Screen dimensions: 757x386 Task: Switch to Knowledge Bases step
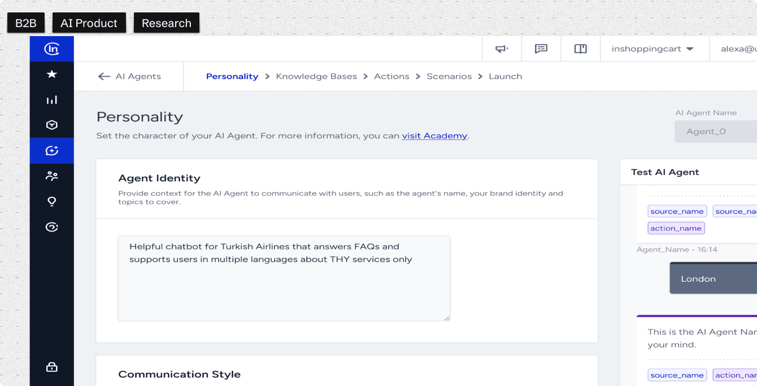[316, 76]
